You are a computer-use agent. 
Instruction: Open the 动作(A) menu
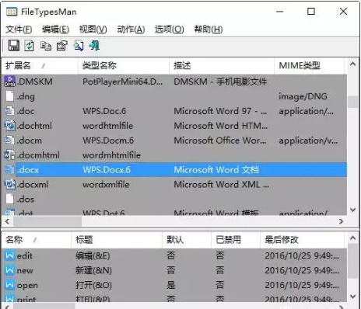[131, 30]
